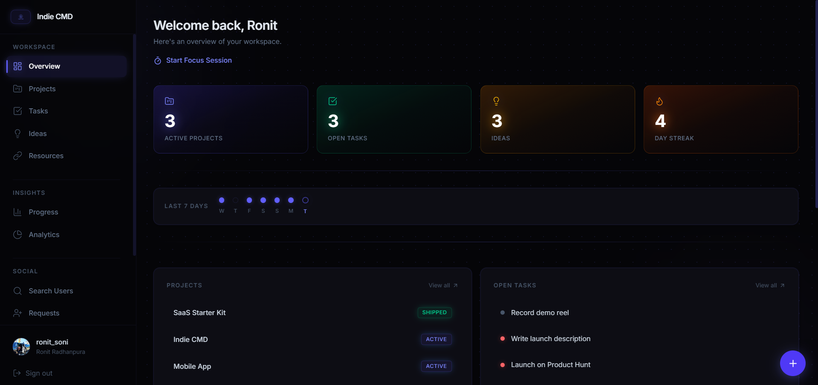
Task: Click the red dot beside Launch on Product Hunt
Action: tap(503, 365)
